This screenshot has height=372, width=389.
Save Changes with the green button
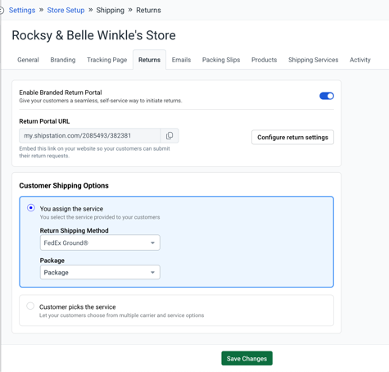tap(247, 358)
